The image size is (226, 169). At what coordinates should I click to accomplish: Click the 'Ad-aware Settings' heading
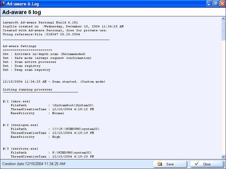(19, 46)
